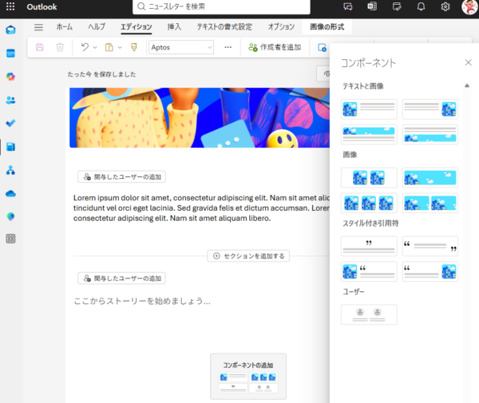Switch to the テキストの書式設定 tab

pos(224,27)
